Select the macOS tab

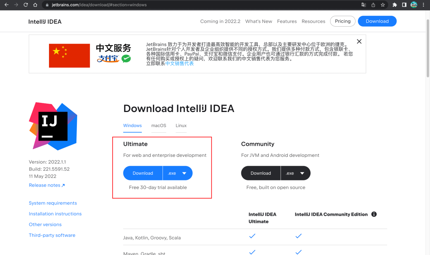159,126
